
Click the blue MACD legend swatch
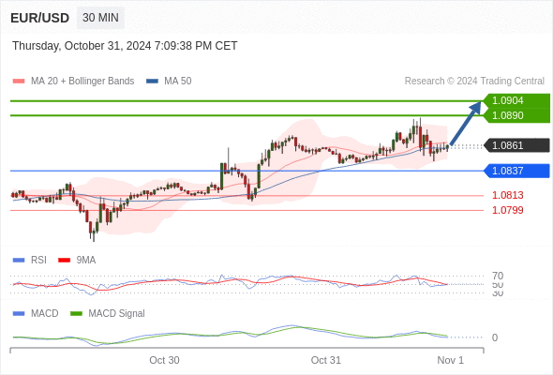(19, 313)
